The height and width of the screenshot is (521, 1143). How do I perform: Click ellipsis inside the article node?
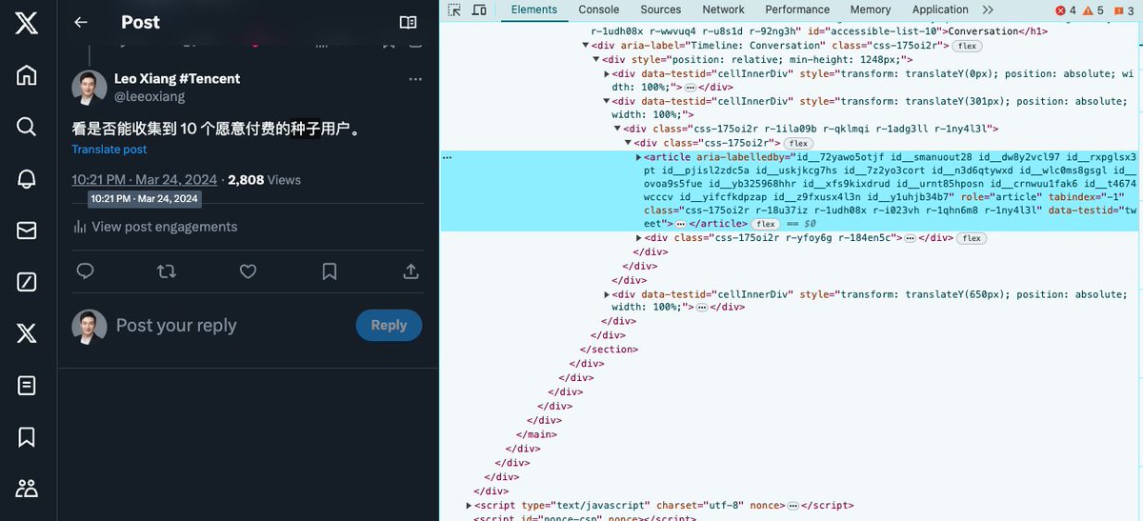point(680,224)
